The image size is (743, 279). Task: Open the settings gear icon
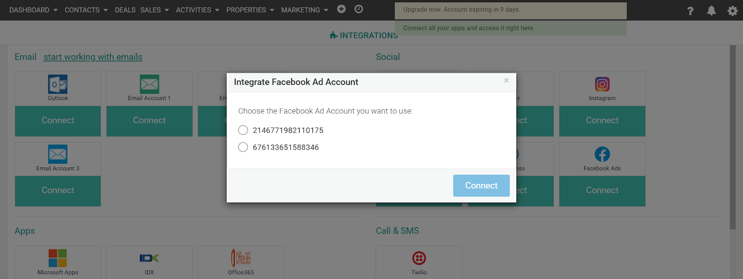click(x=732, y=11)
